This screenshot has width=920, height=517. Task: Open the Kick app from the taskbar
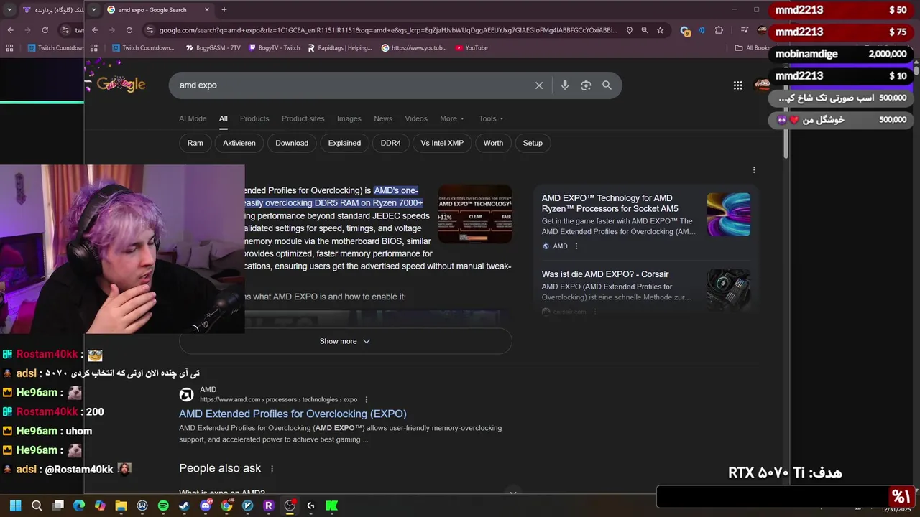332,506
